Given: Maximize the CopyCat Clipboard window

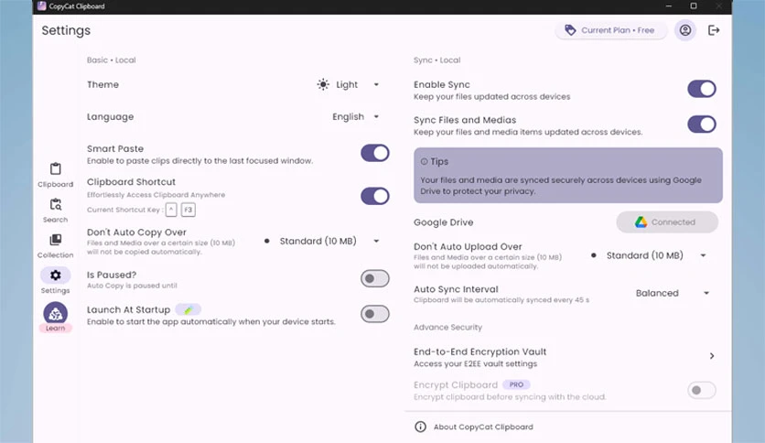Looking at the screenshot, I should (694, 5).
